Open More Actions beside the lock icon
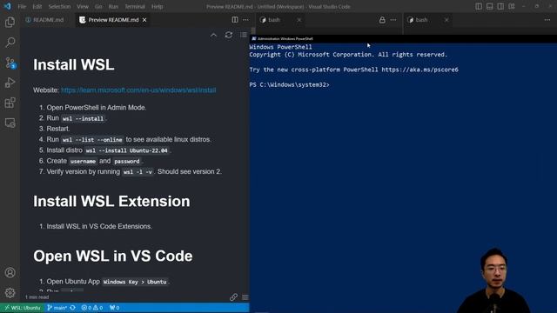Viewport: 557px width, 313px height. click(393, 20)
